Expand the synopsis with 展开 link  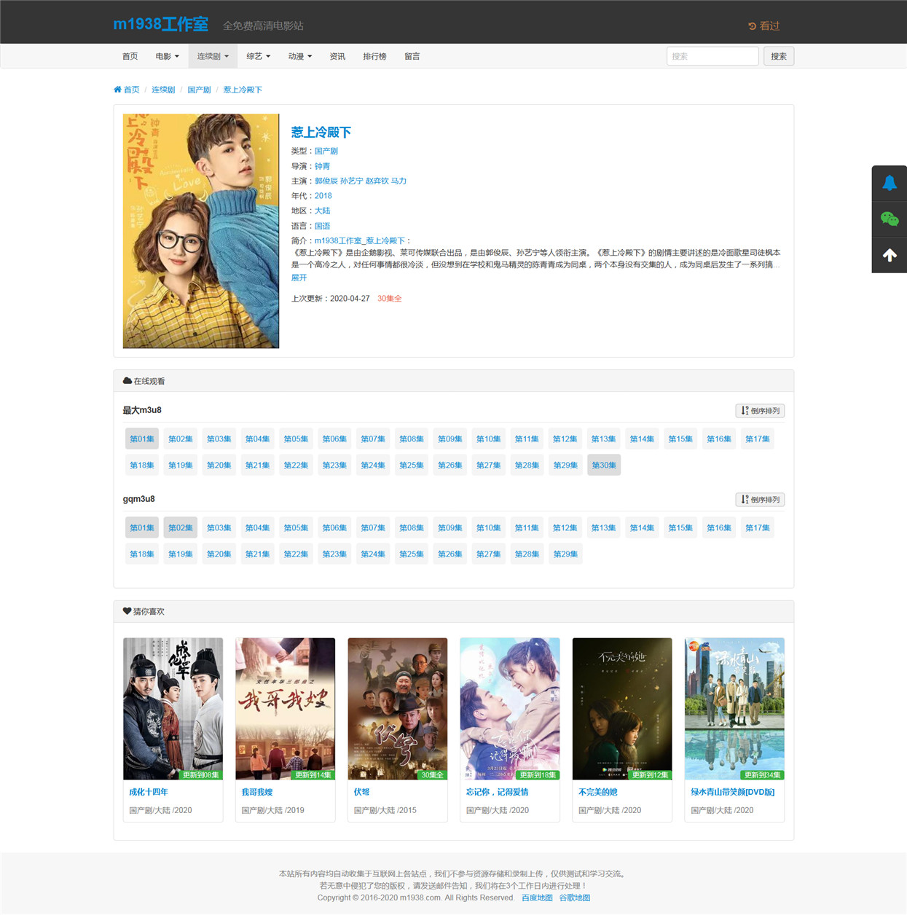(299, 278)
